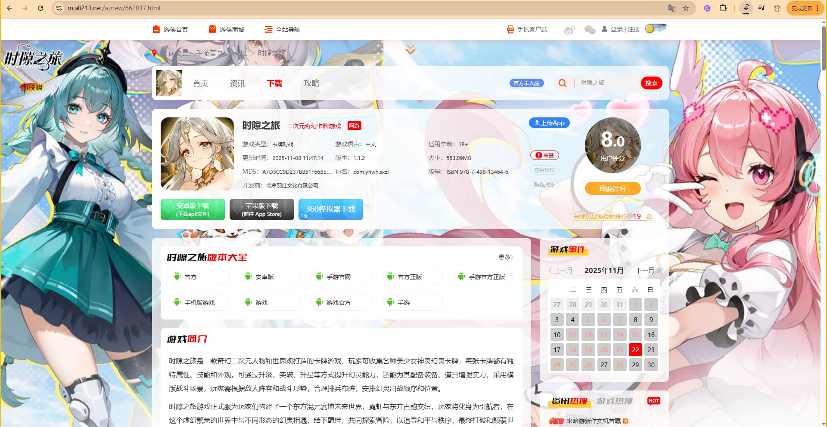Screen dimensions: 827x427
Task: Switch to 游戏热搜 tab
Action: tap(614, 401)
